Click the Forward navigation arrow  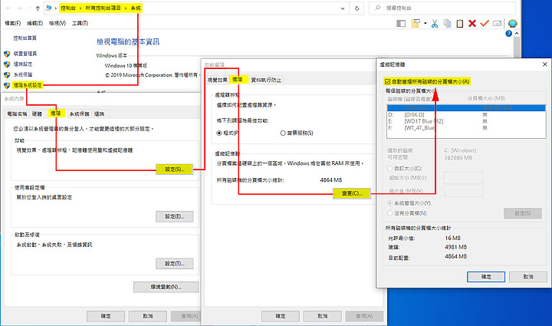point(20,8)
